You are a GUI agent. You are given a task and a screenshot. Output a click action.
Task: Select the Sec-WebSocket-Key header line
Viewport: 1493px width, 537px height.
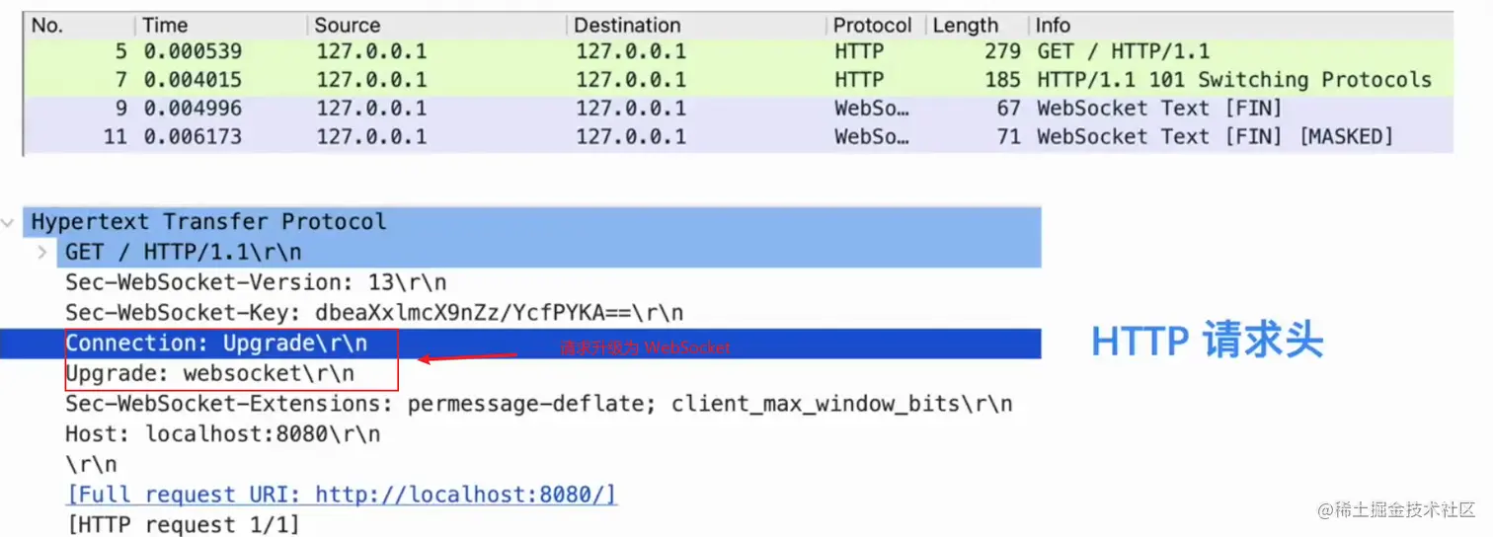point(374,313)
